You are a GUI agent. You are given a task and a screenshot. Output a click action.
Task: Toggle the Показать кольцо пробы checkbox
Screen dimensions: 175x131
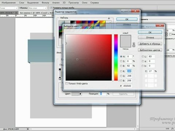(51, 8)
